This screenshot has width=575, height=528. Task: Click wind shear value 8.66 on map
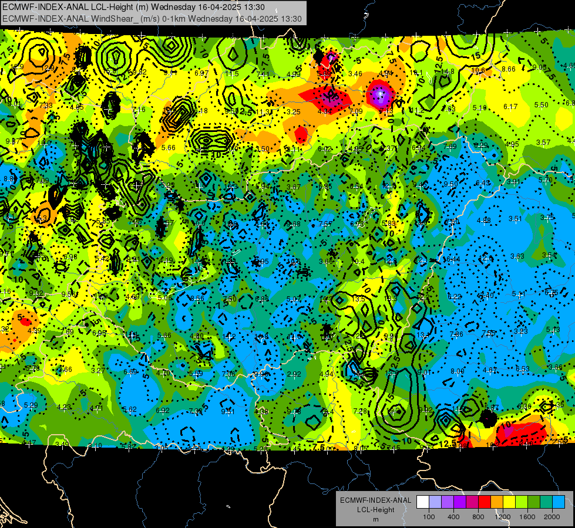coord(509,69)
